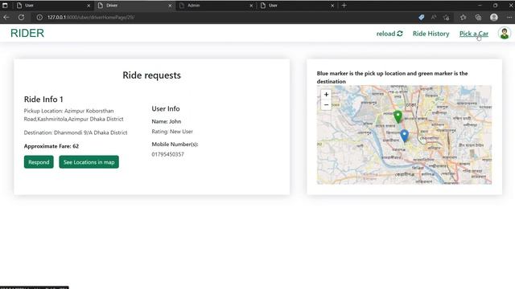Click the Pickup Location Azimpur text

tap(73, 115)
